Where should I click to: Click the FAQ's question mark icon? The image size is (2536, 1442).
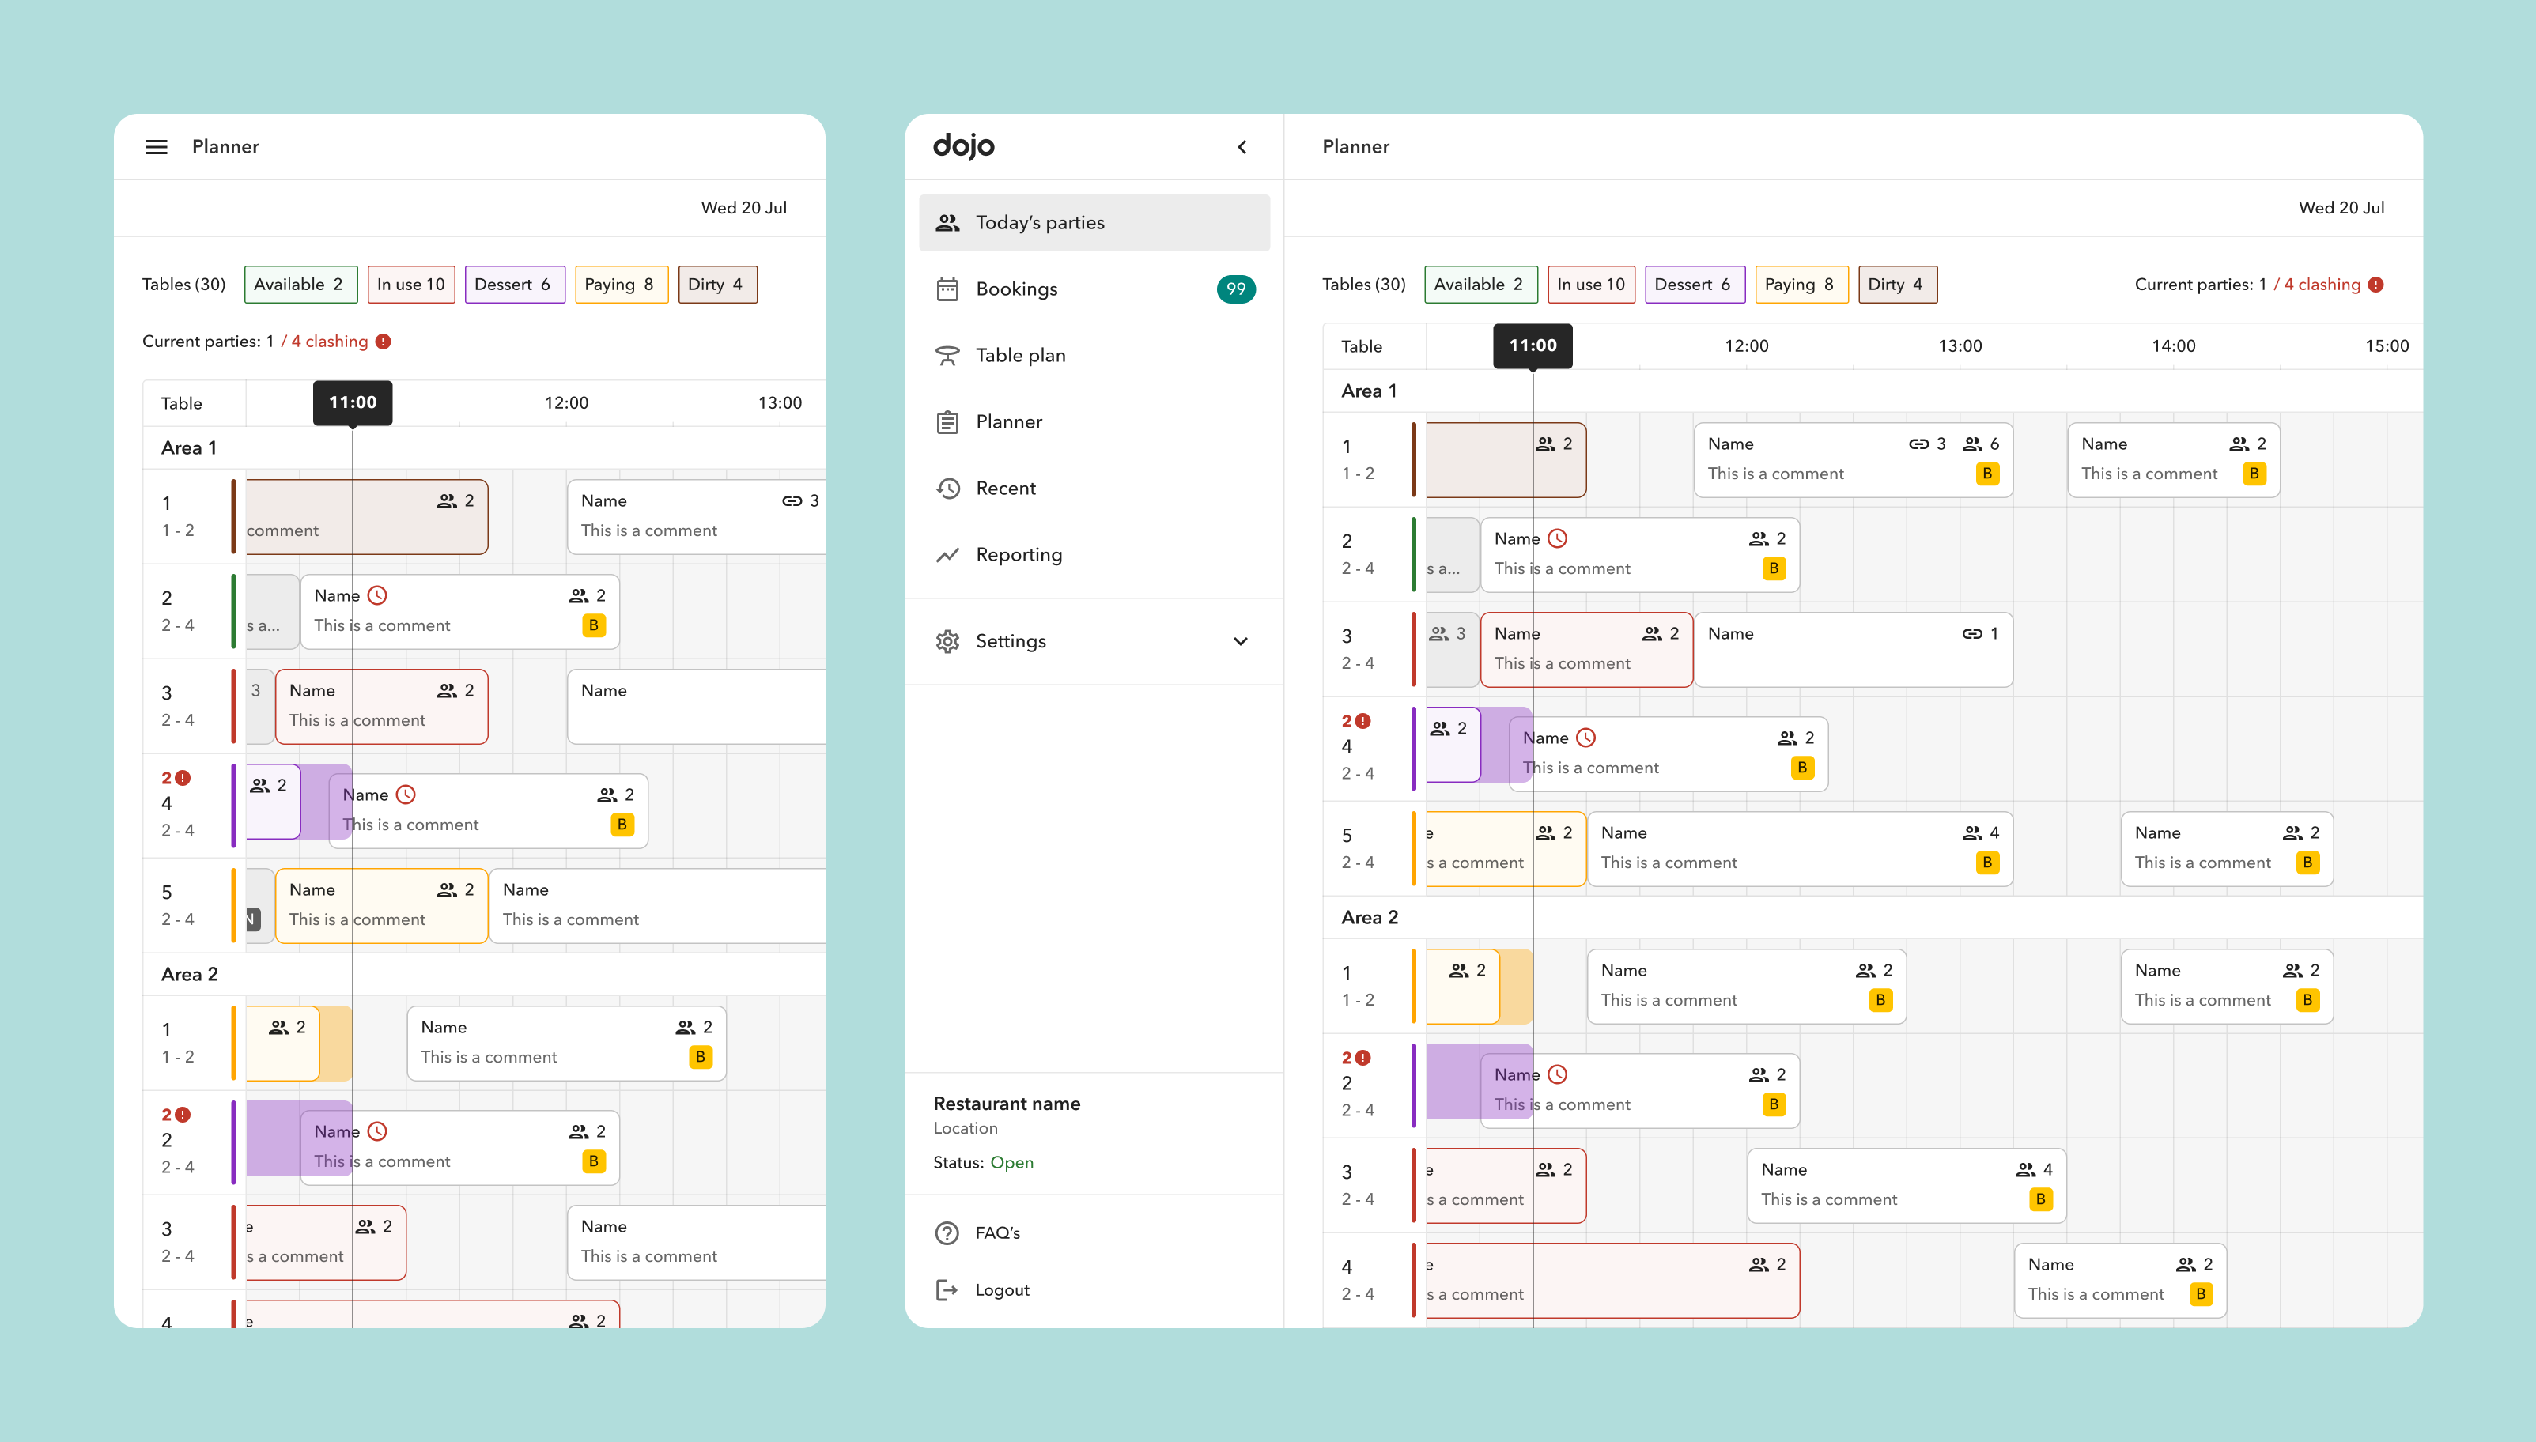(947, 1233)
